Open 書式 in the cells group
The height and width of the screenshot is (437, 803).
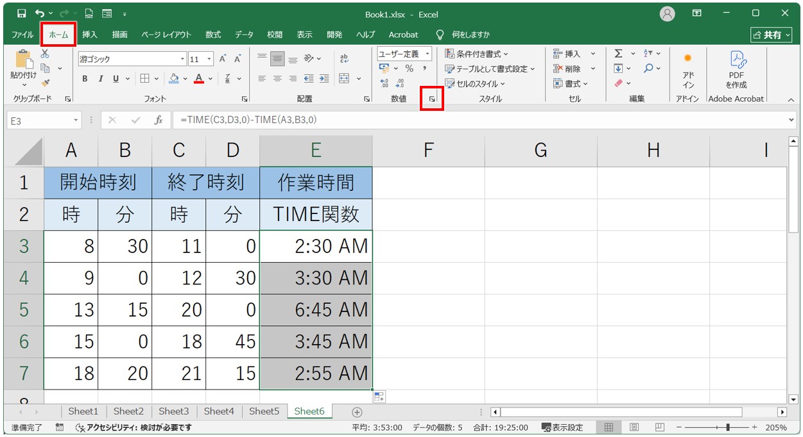coord(571,83)
